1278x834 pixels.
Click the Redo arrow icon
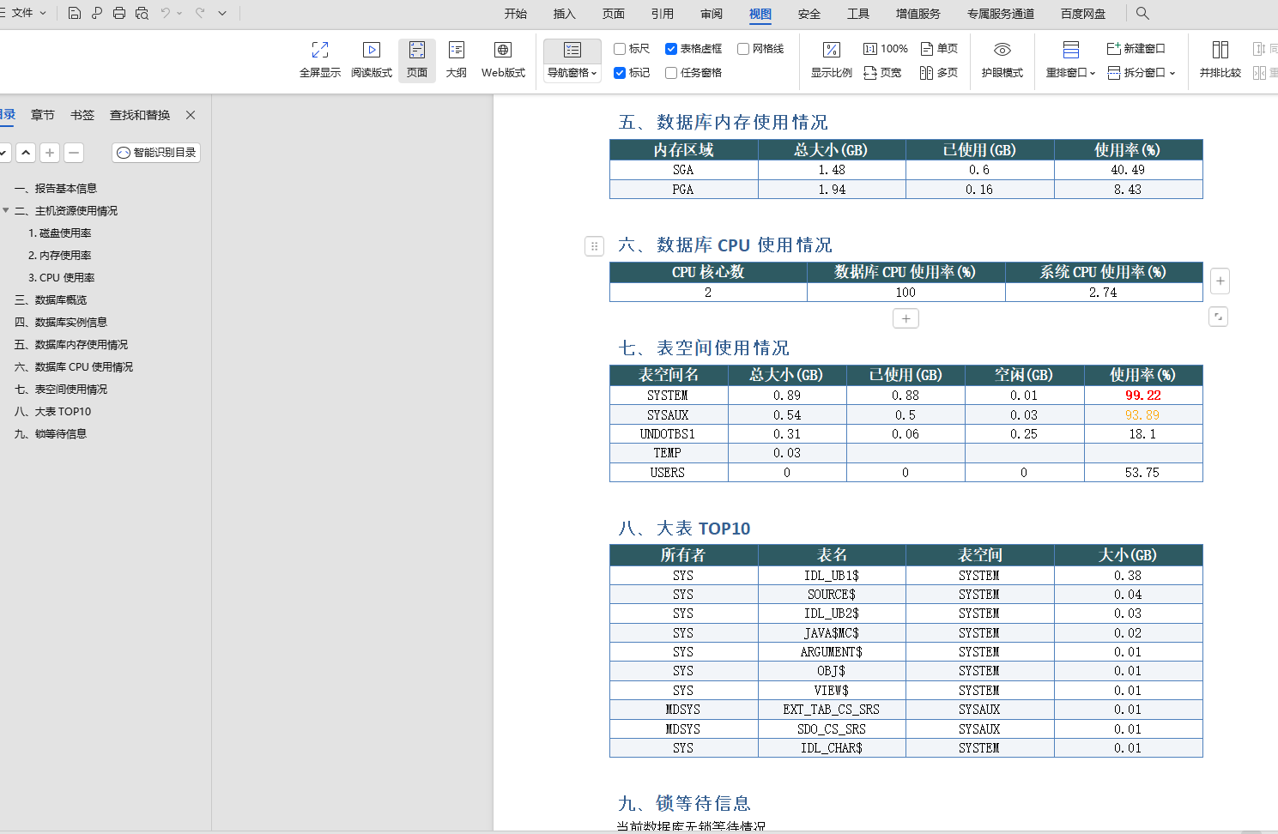point(200,13)
